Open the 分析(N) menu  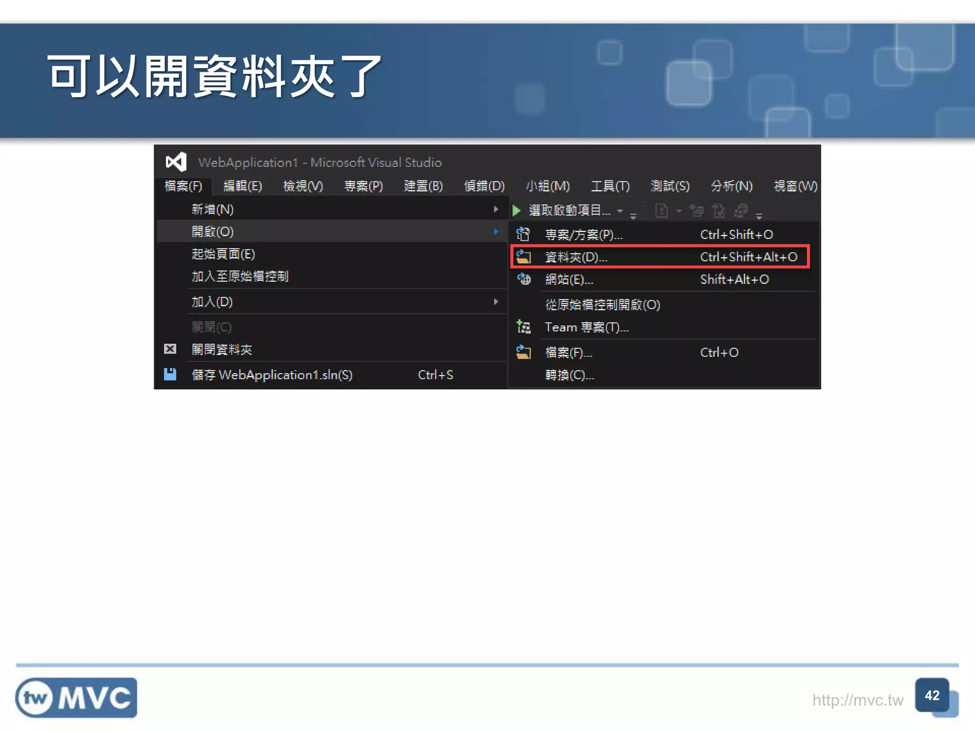pyautogui.click(x=731, y=186)
